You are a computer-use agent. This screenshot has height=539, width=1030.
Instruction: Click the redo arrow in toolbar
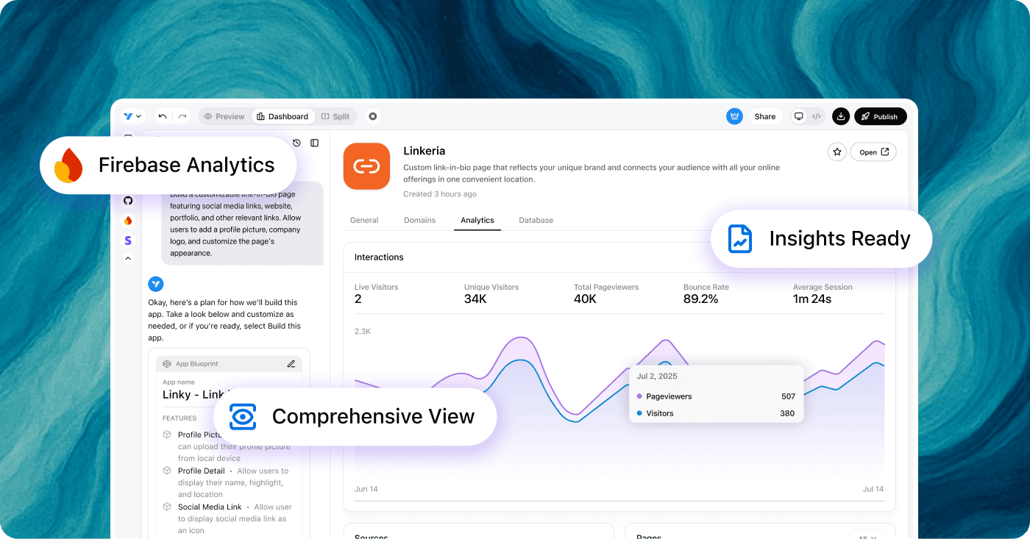point(182,116)
